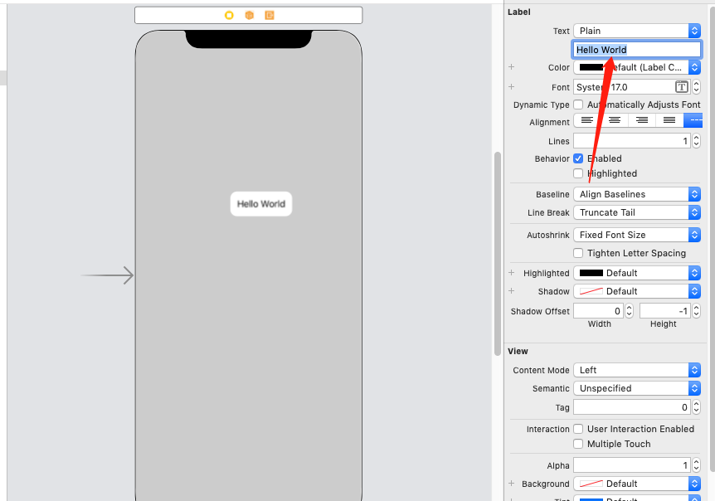Enable Automatically Adjusts Font checkbox
Image resolution: width=715 pixels, height=501 pixels.
point(578,105)
